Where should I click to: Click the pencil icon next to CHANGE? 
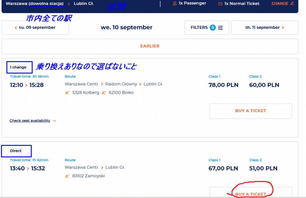coord(292,4)
